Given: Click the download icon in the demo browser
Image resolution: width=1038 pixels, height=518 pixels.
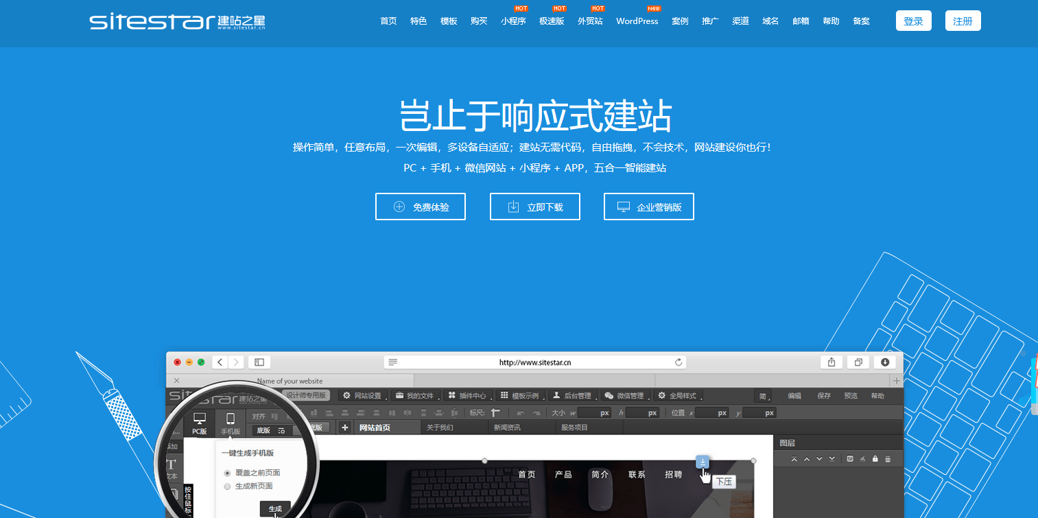Looking at the screenshot, I should (x=885, y=362).
